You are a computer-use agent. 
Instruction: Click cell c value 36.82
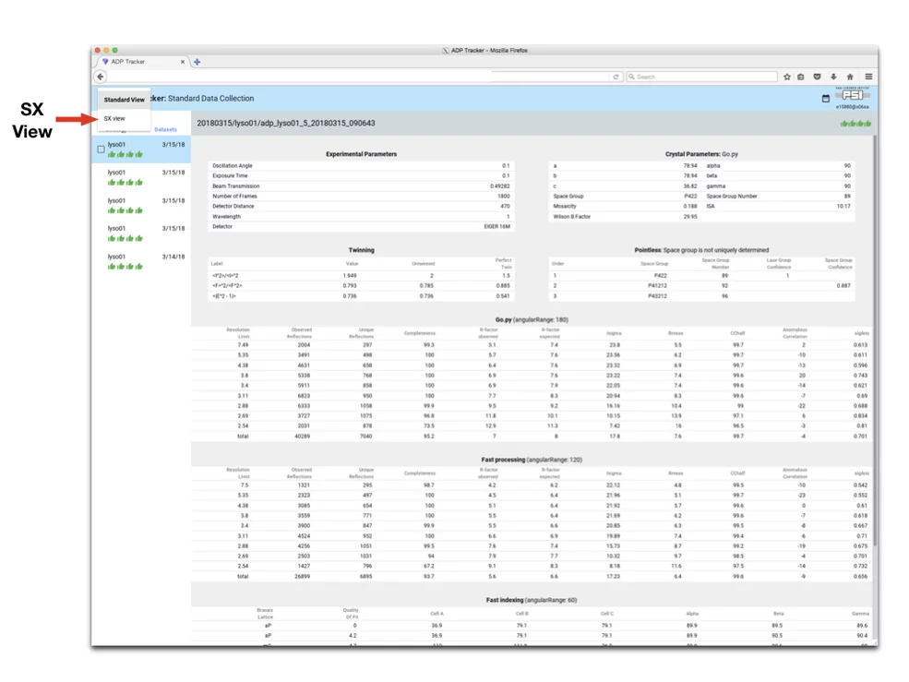point(690,186)
